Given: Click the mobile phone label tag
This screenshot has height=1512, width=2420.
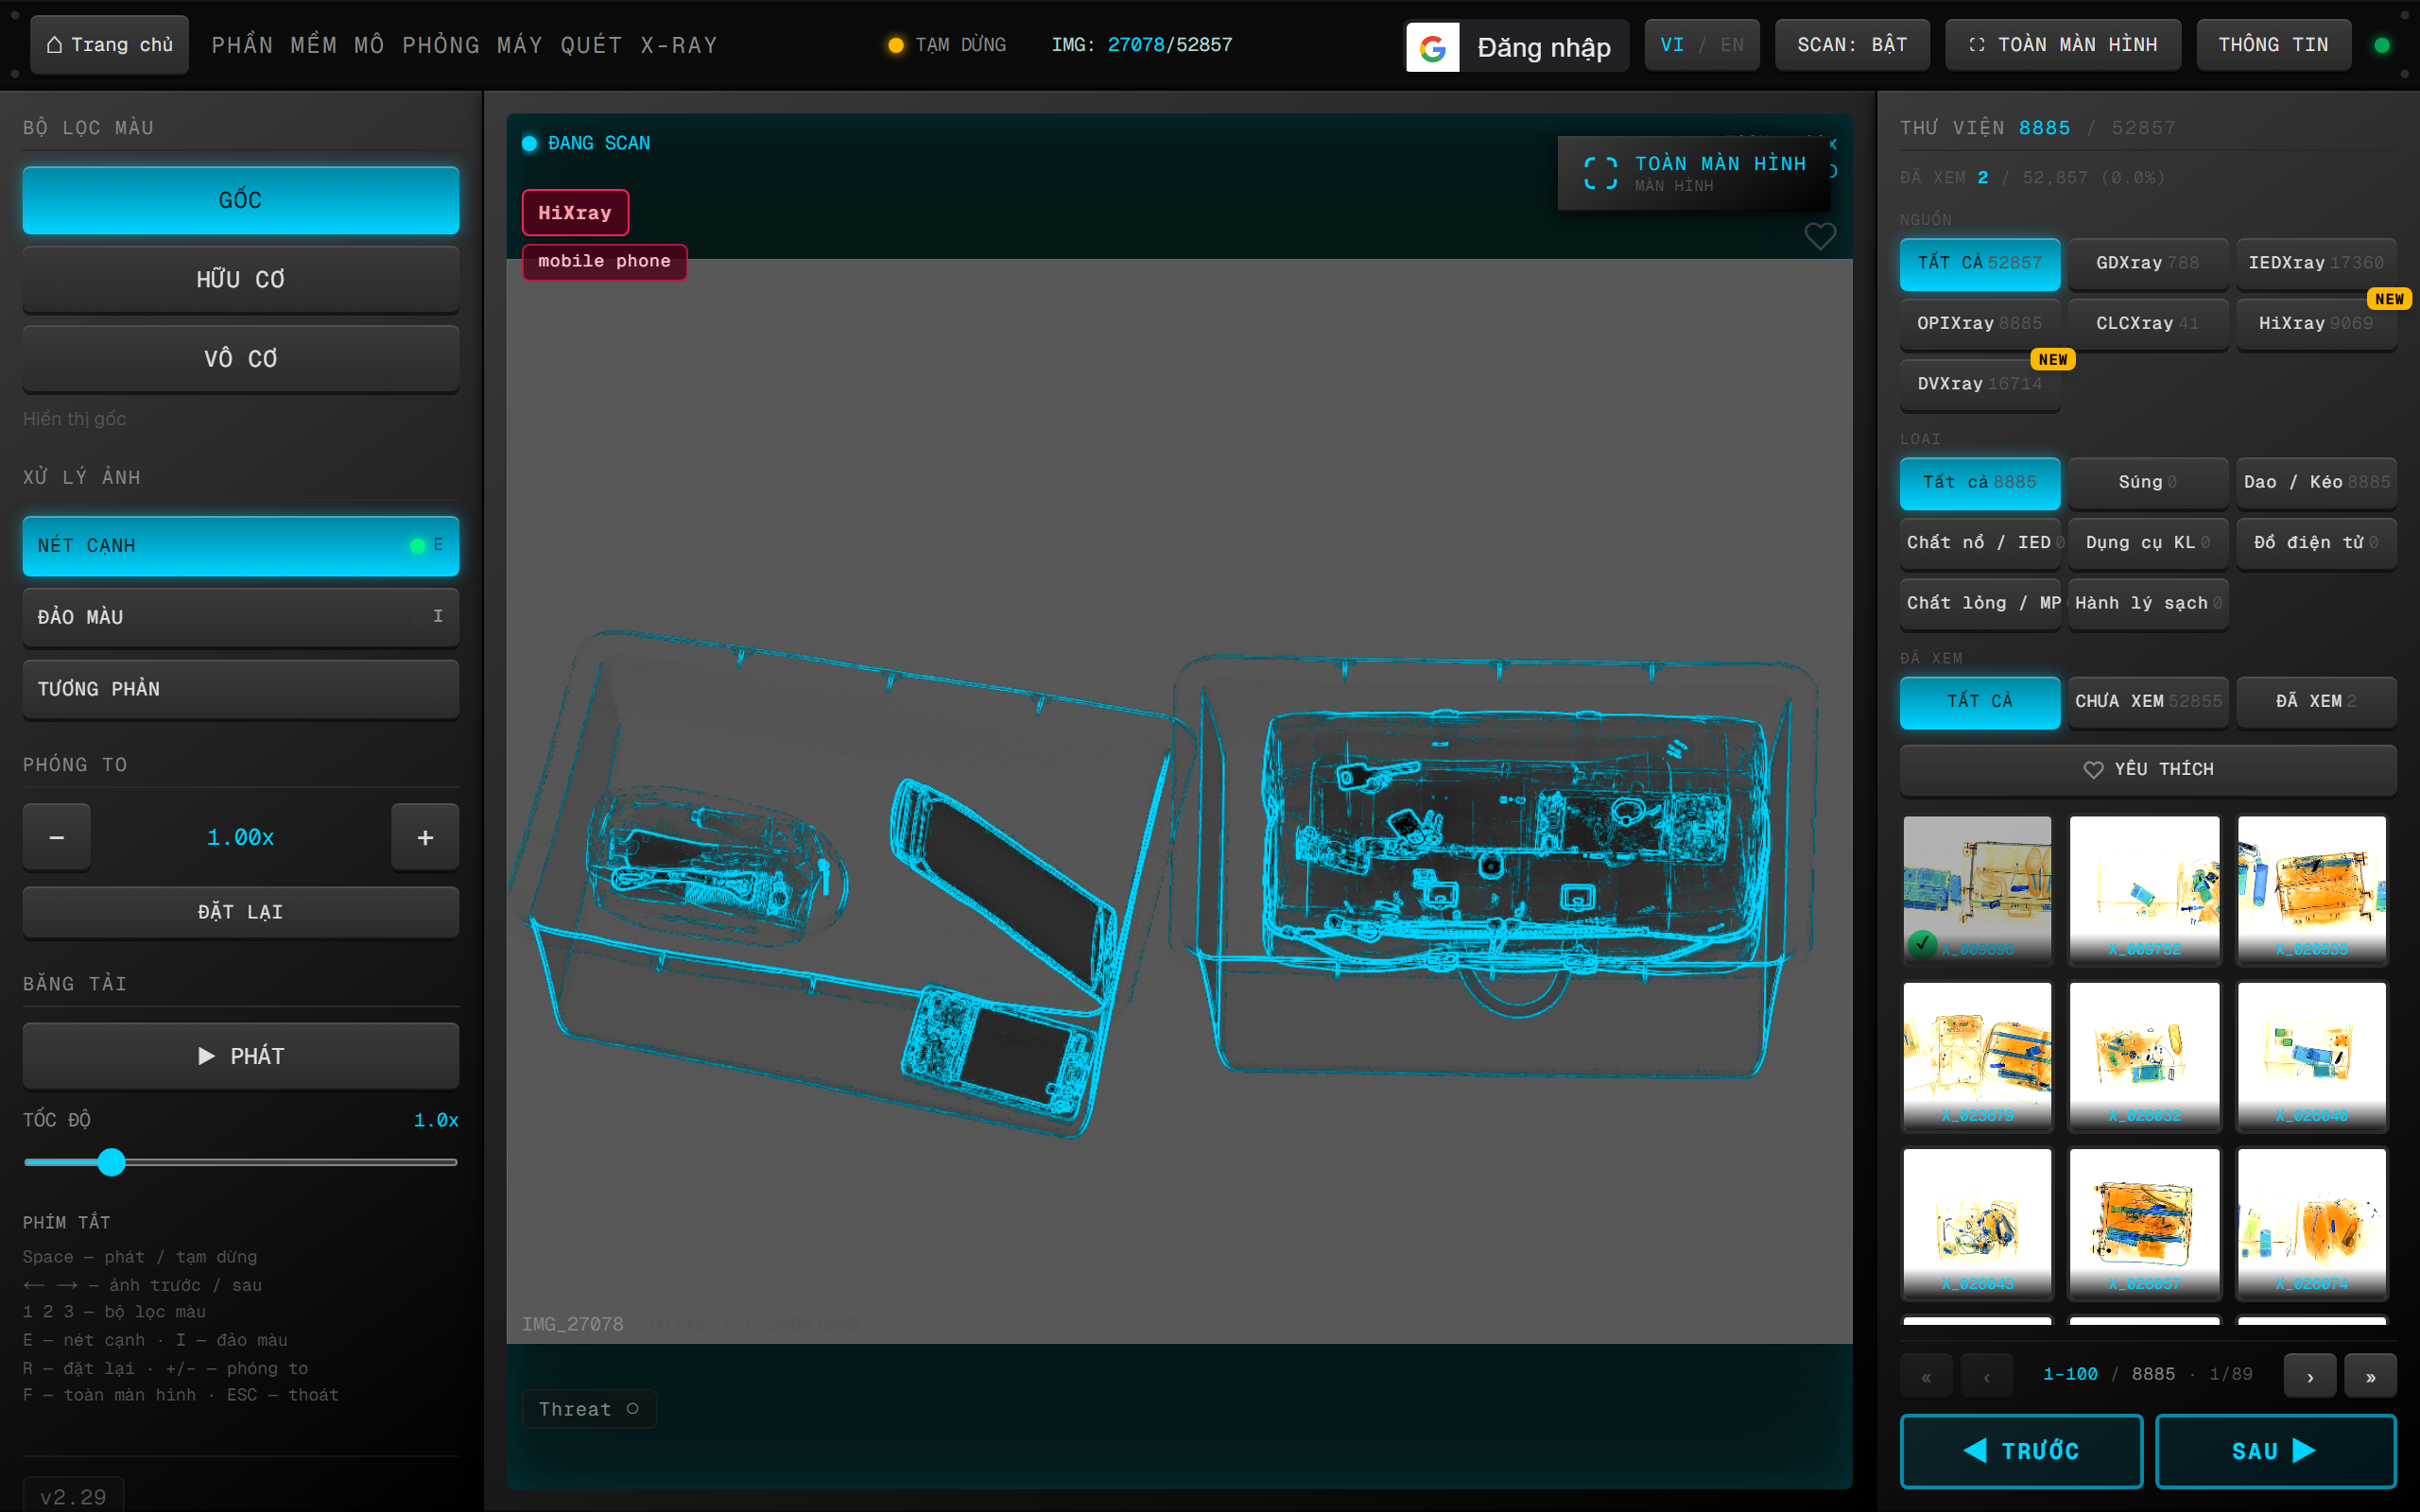Looking at the screenshot, I should (x=604, y=262).
